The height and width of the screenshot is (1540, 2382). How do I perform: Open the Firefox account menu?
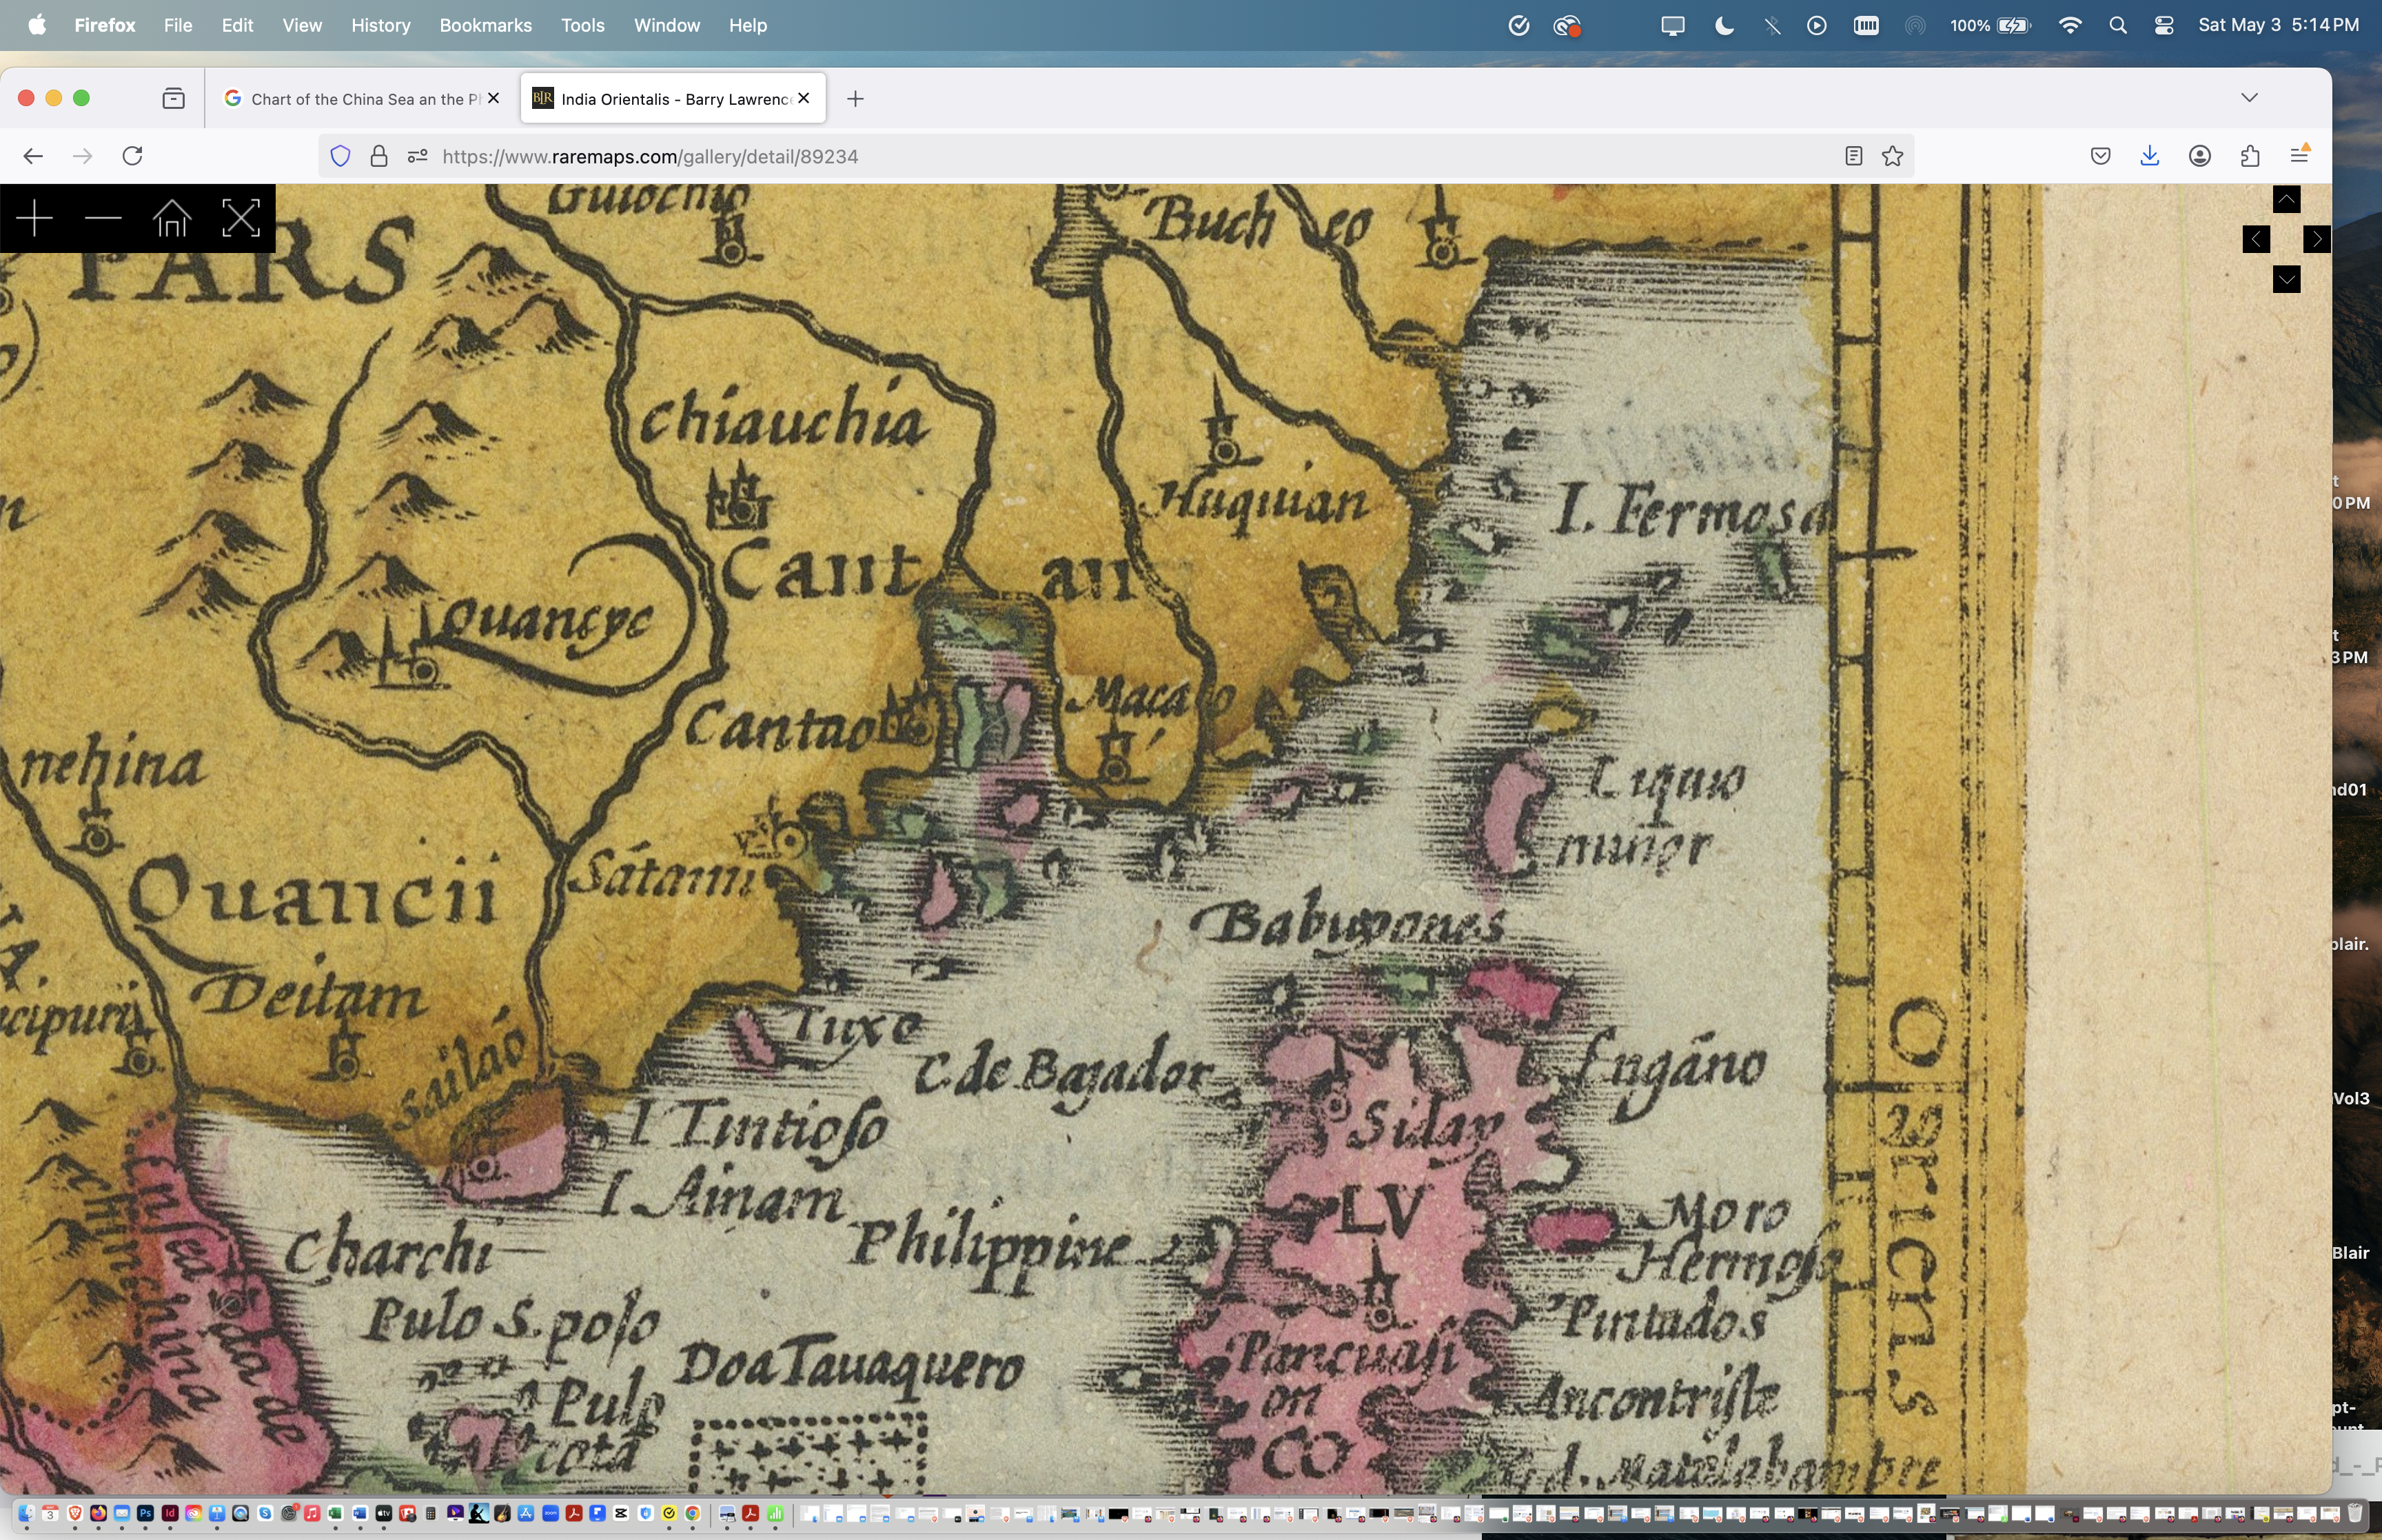coord(2199,156)
